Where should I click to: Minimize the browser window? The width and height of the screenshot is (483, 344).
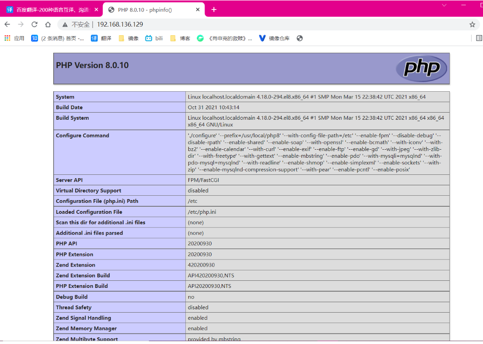464,5
